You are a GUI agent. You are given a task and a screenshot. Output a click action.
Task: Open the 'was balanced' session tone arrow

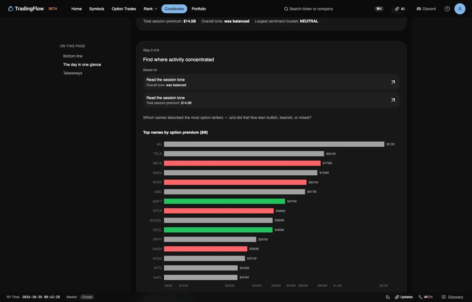point(393,82)
